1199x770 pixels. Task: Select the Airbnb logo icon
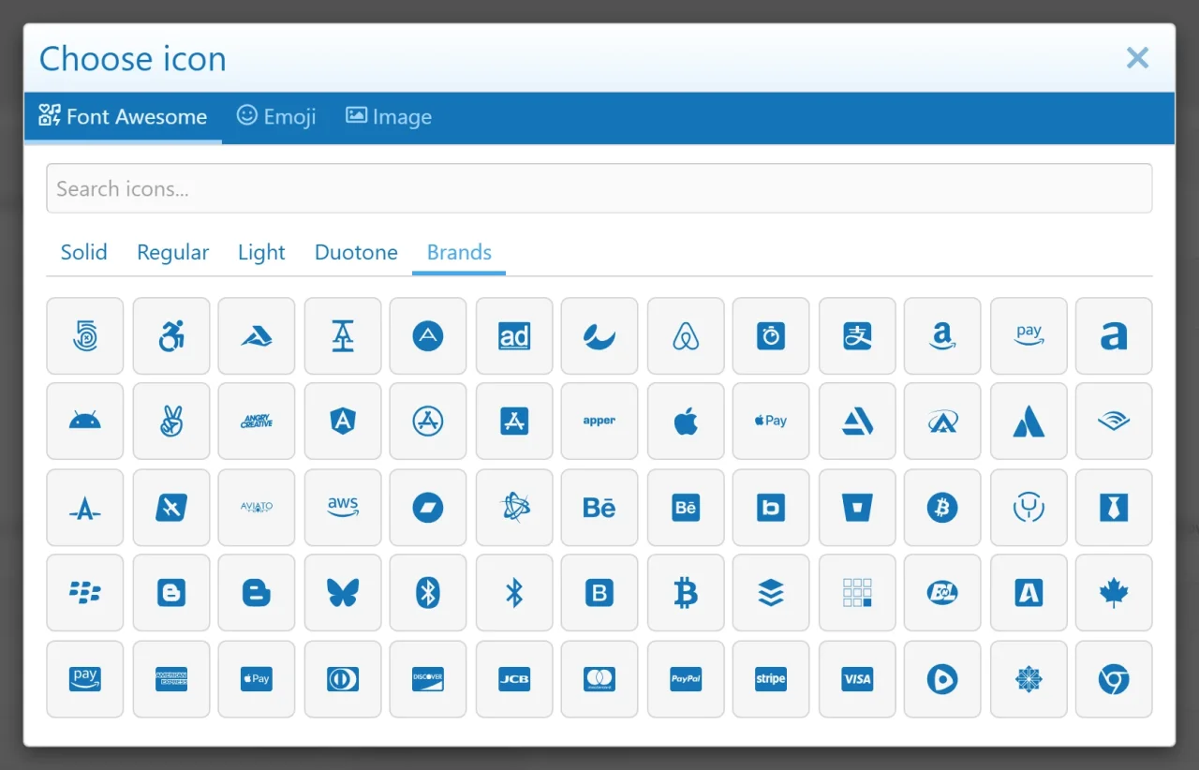(x=685, y=335)
